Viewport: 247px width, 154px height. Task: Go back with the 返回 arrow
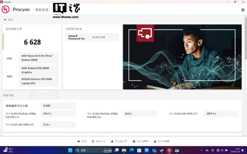coord(8,20)
